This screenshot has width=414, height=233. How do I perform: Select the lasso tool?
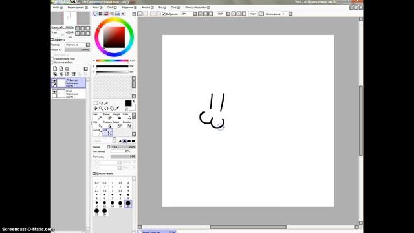[101, 103]
